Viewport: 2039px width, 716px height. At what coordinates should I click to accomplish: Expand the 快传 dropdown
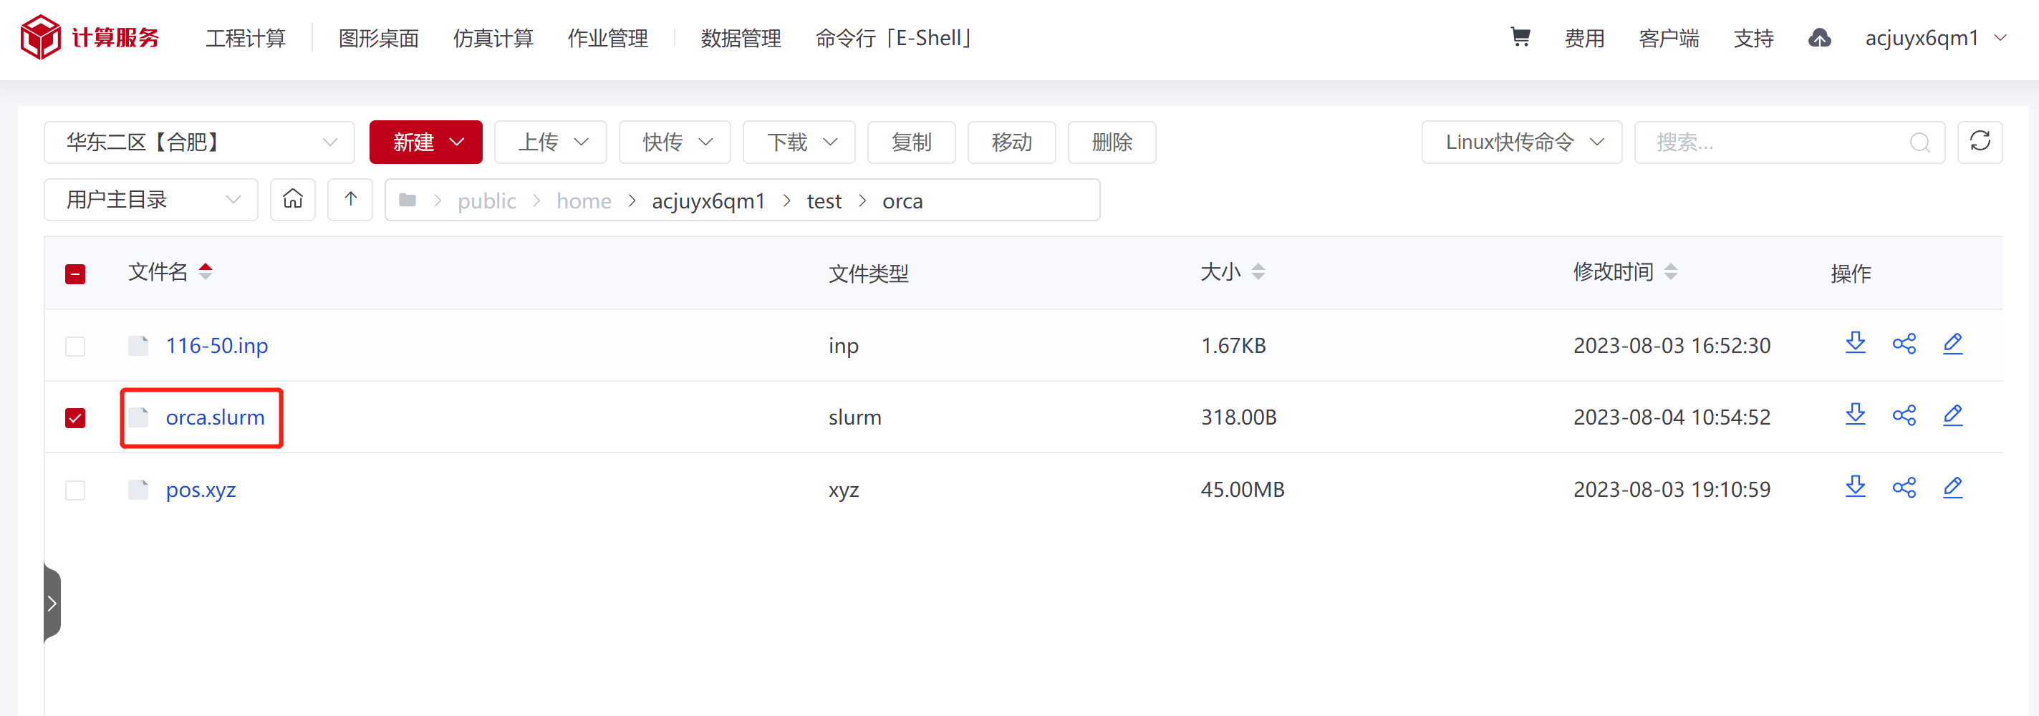pyautogui.click(x=675, y=142)
